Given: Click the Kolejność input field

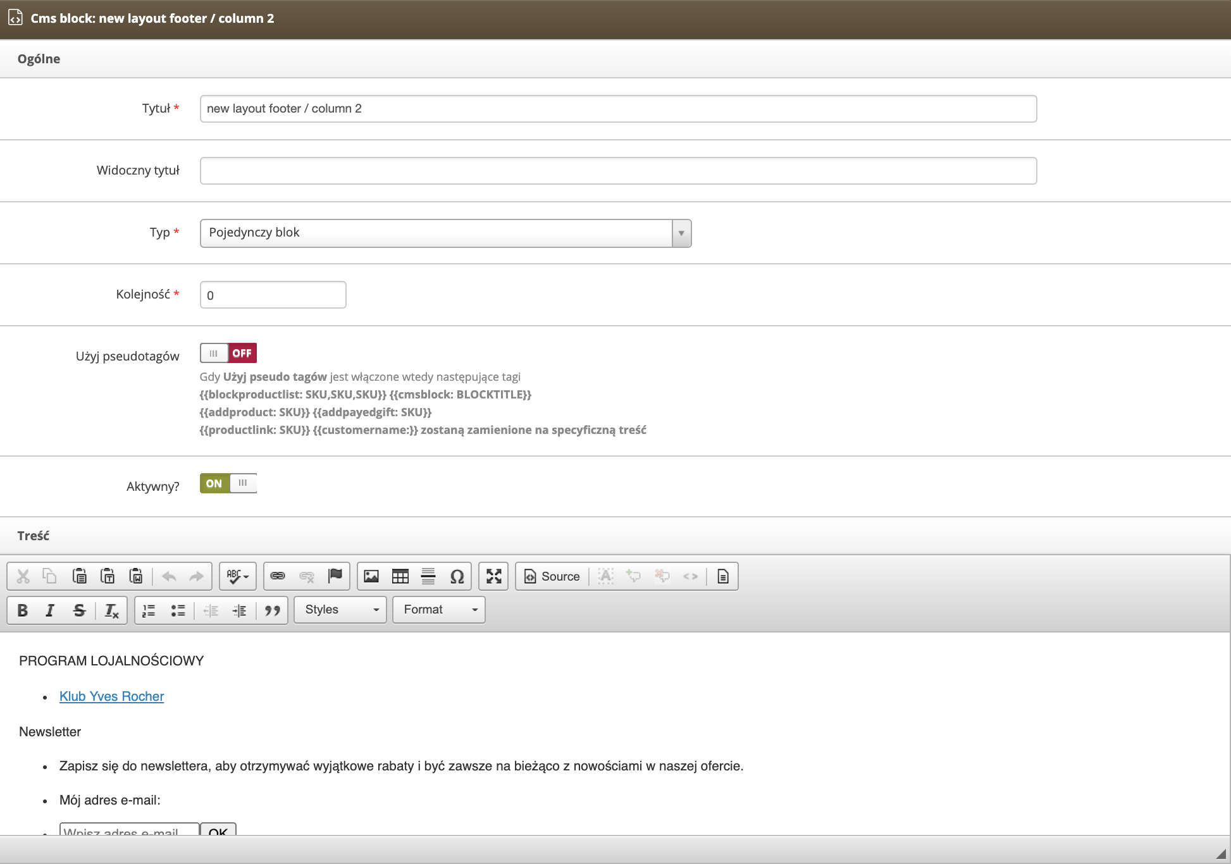Looking at the screenshot, I should [x=273, y=295].
